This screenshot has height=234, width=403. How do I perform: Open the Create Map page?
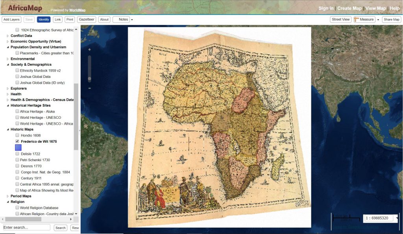(x=349, y=8)
